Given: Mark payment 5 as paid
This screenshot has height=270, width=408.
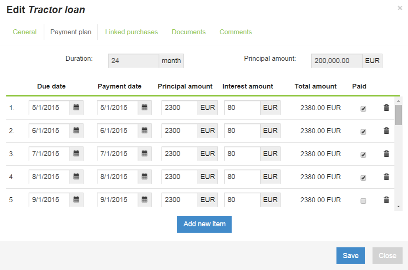Looking at the screenshot, I should [363, 201].
